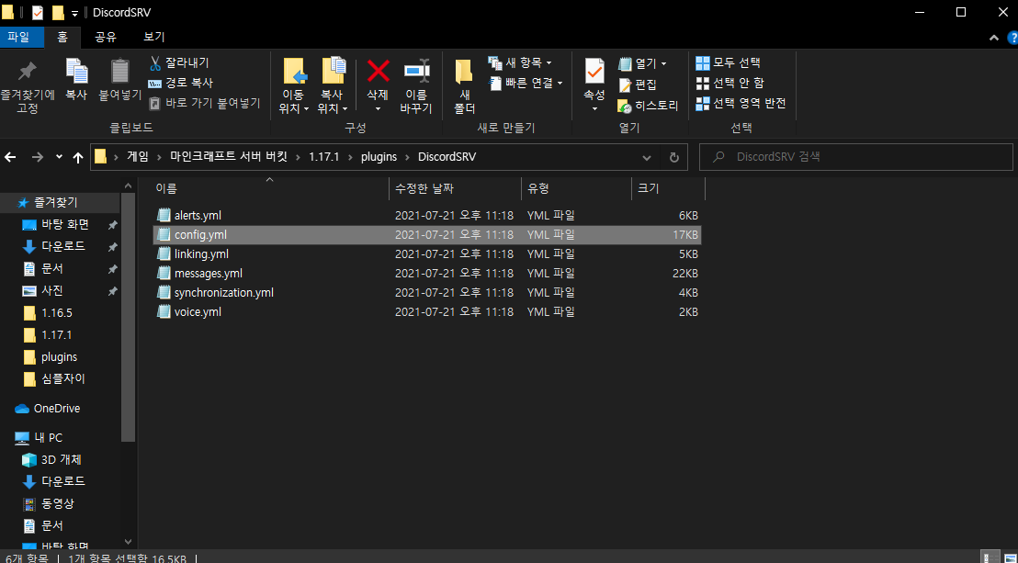Expand the address bar history dropdown
The width and height of the screenshot is (1018, 563).
[x=647, y=158]
